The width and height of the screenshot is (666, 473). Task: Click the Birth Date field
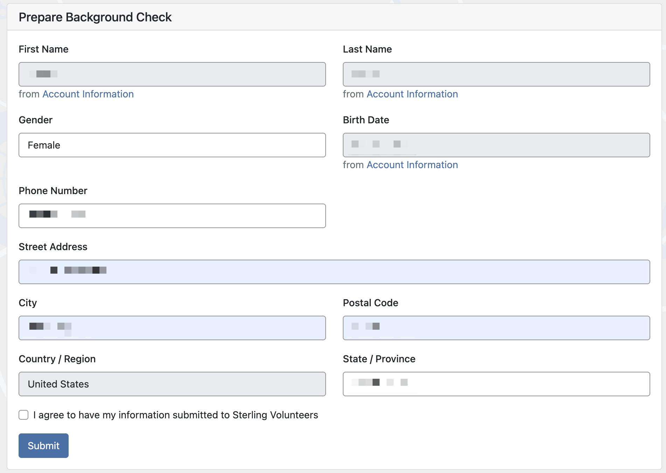pyautogui.click(x=497, y=145)
